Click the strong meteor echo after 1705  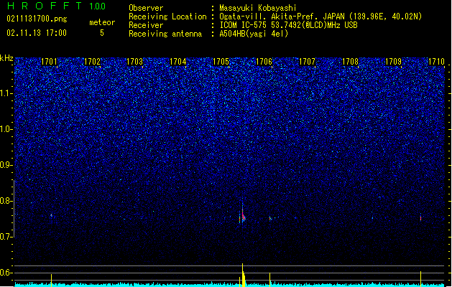tap(243, 214)
